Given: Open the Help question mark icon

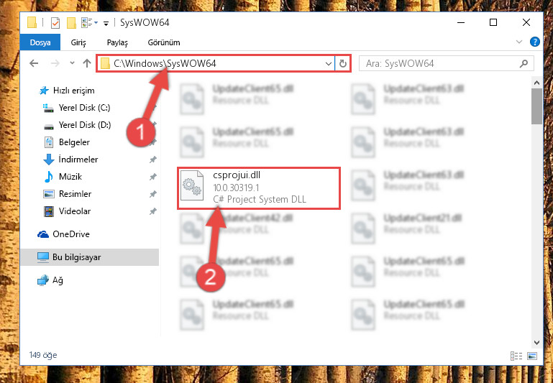Looking at the screenshot, I should tap(534, 42).
